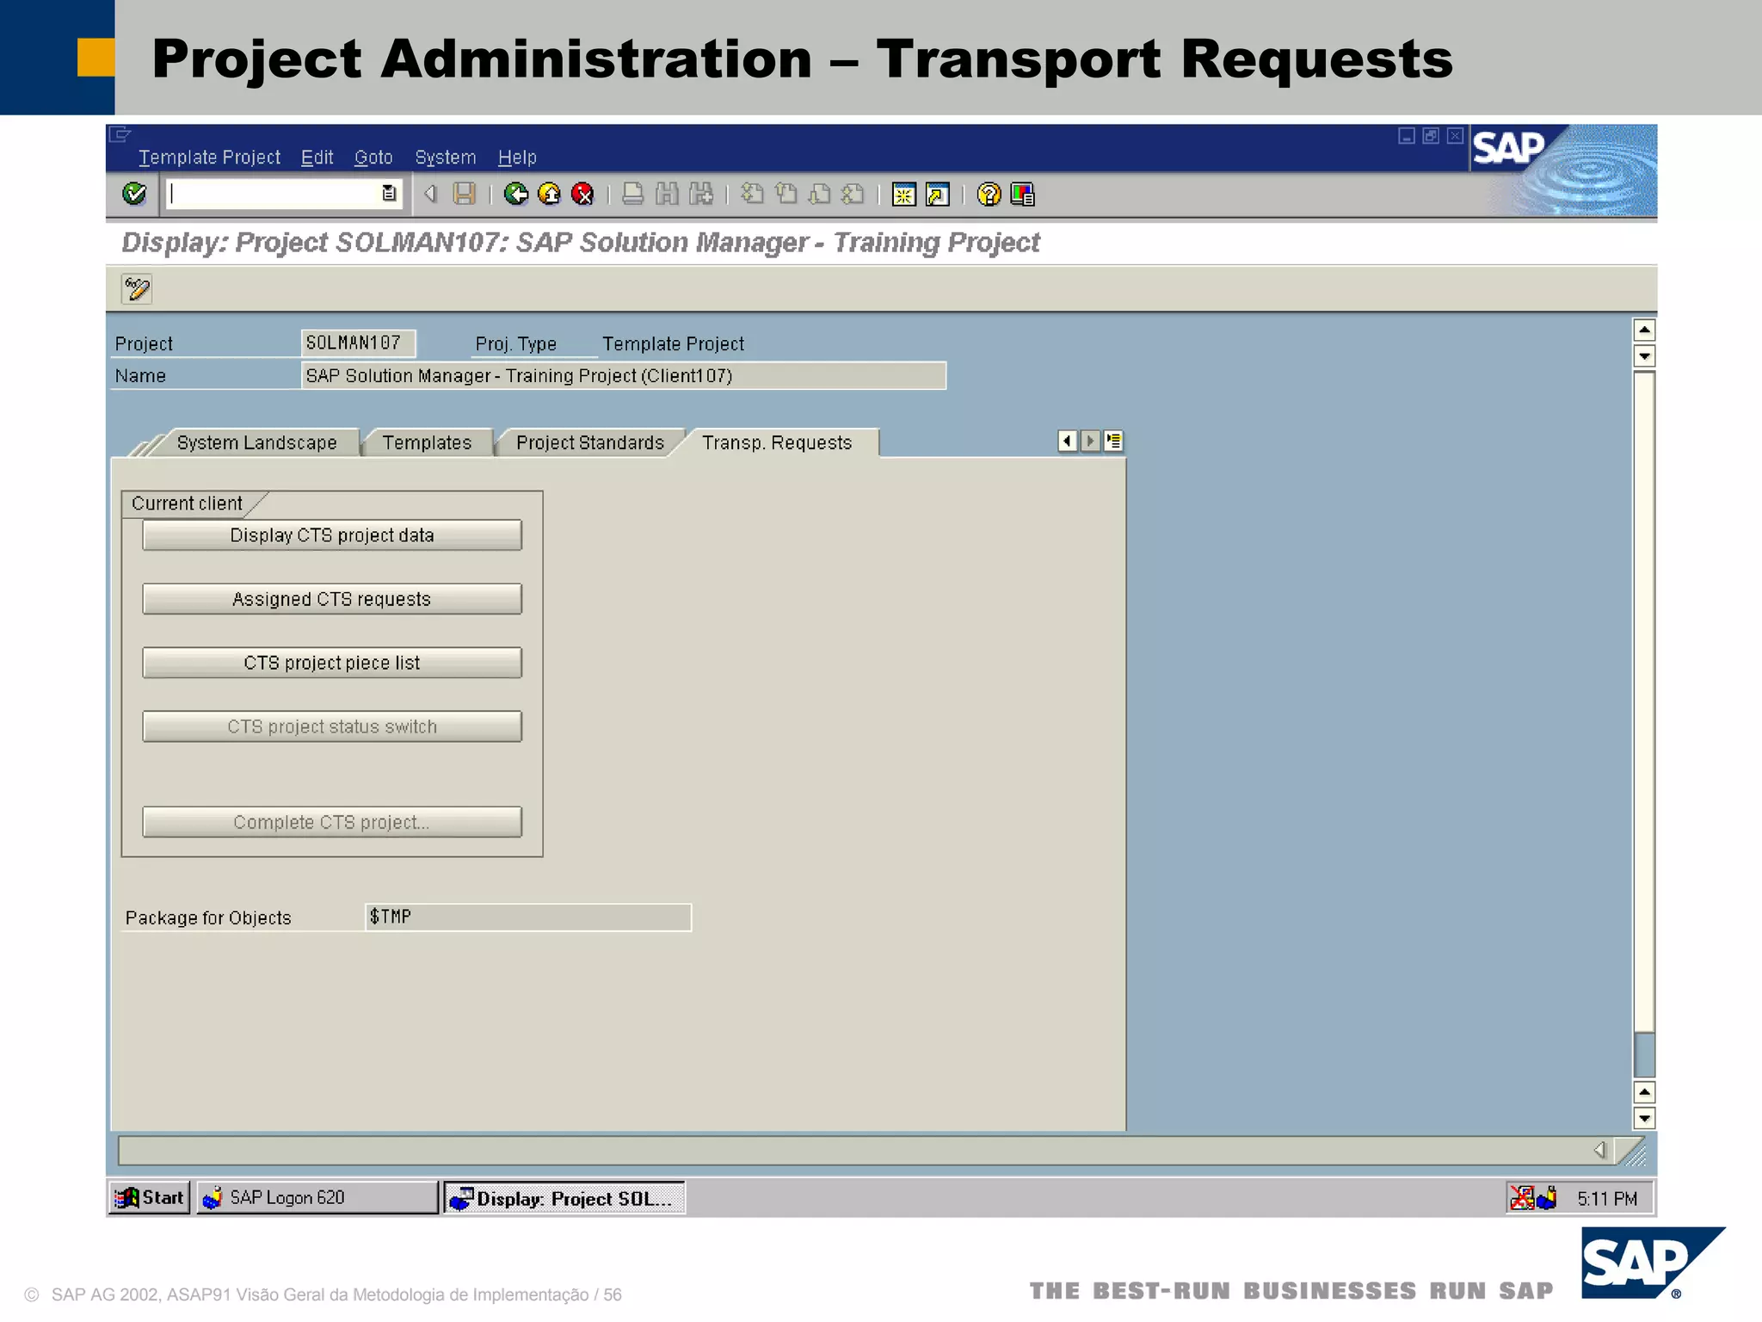Switch to the System Landscape tab

pyautogui.click(x=256, y=442)
